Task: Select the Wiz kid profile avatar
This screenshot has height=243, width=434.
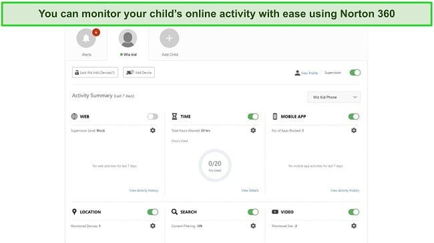Action: pyautogui.click(x=128, y=38)
